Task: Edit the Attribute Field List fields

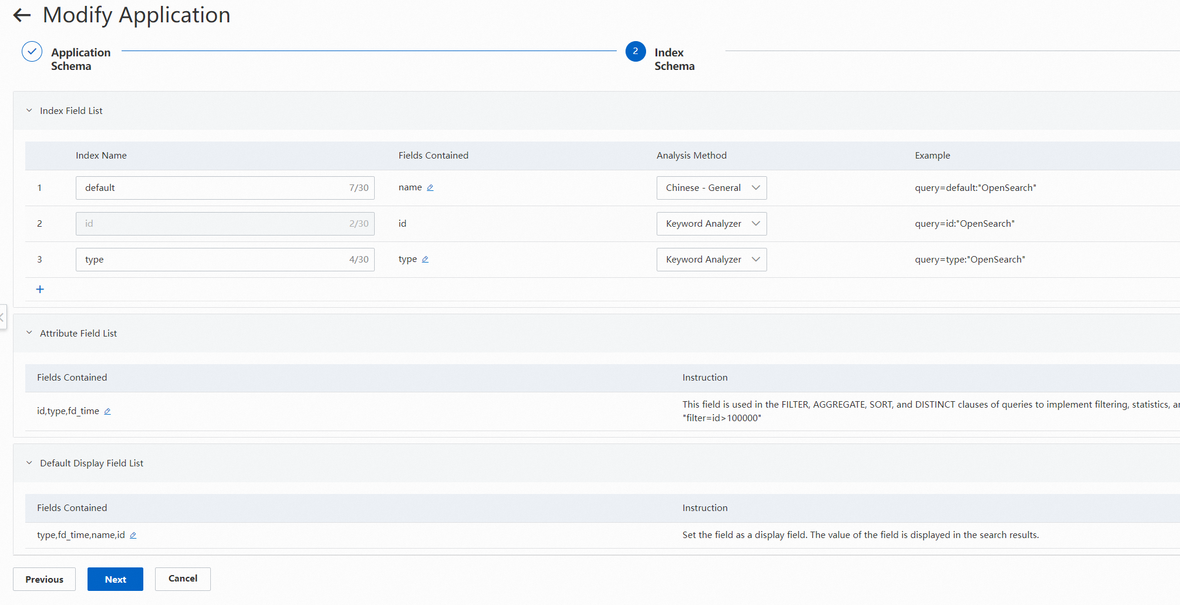Action: [107, 412]
